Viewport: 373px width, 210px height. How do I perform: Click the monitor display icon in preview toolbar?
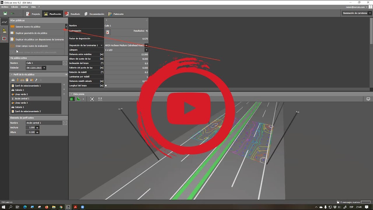point(368,99)
